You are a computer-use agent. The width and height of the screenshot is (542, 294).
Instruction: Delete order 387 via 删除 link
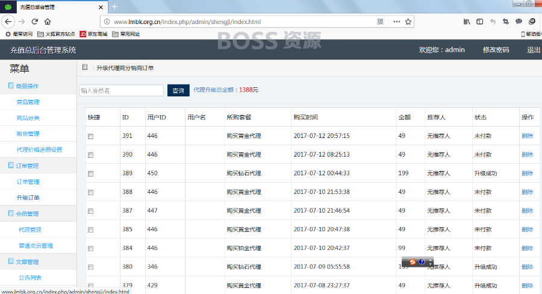pos(527,211)
